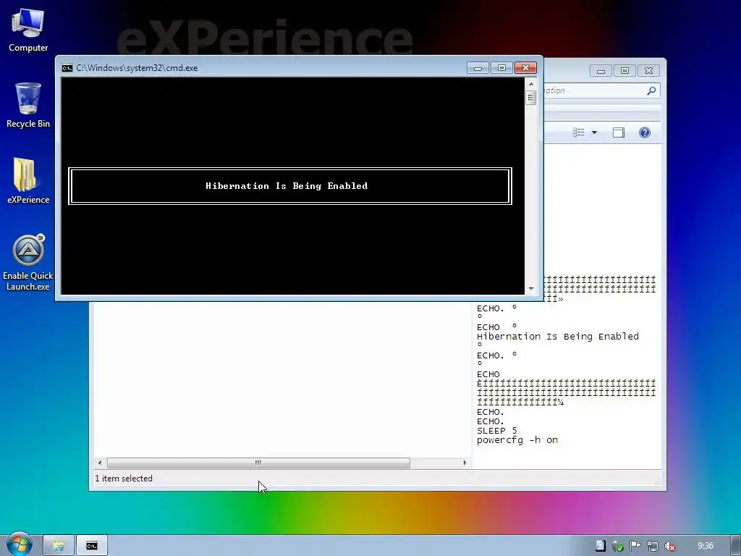Screen dimensions: 741x556
Task: Minimize the Explorer window behind
Action: tap(601, 71)
